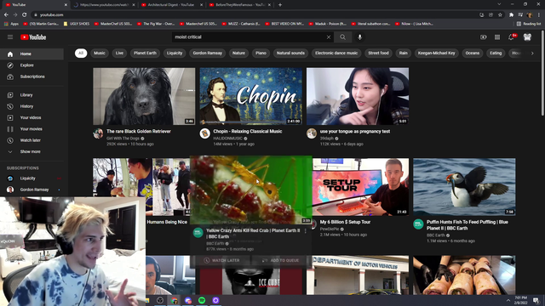The image size is (545, 306).
Task: Select the Street food chip
Action: point(378,53)
